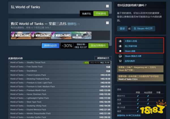
Task: Click the Login button
Action: (x=122, y=28)
